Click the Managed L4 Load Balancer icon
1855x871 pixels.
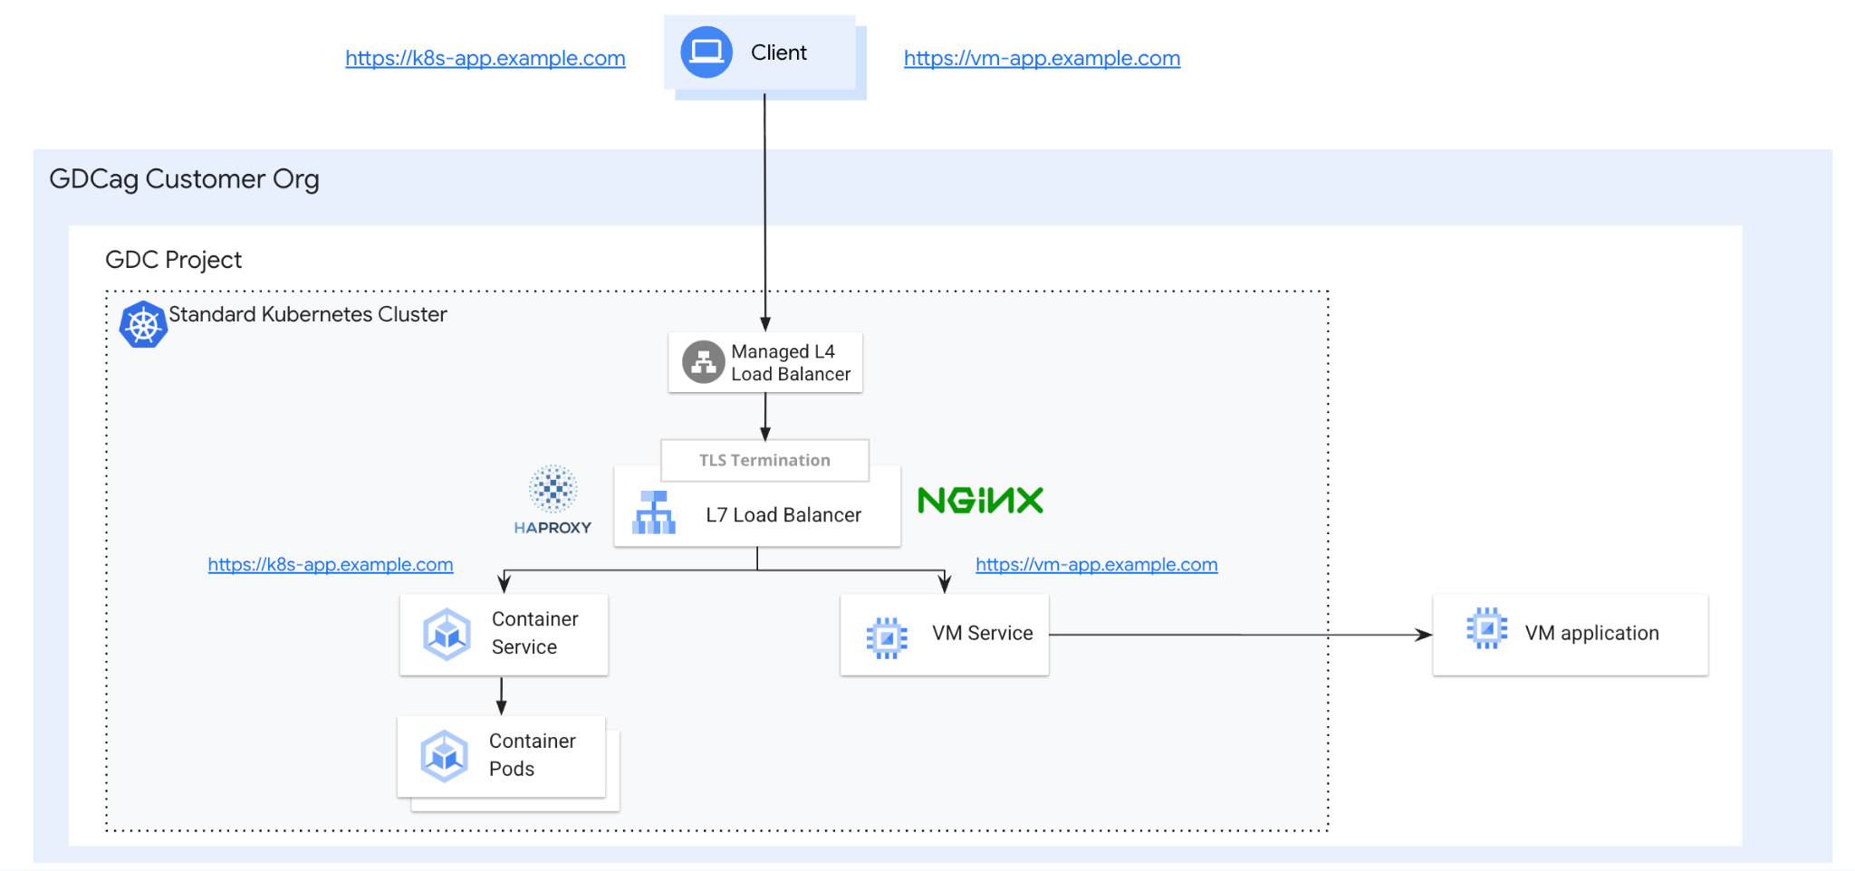coord(703,362)
